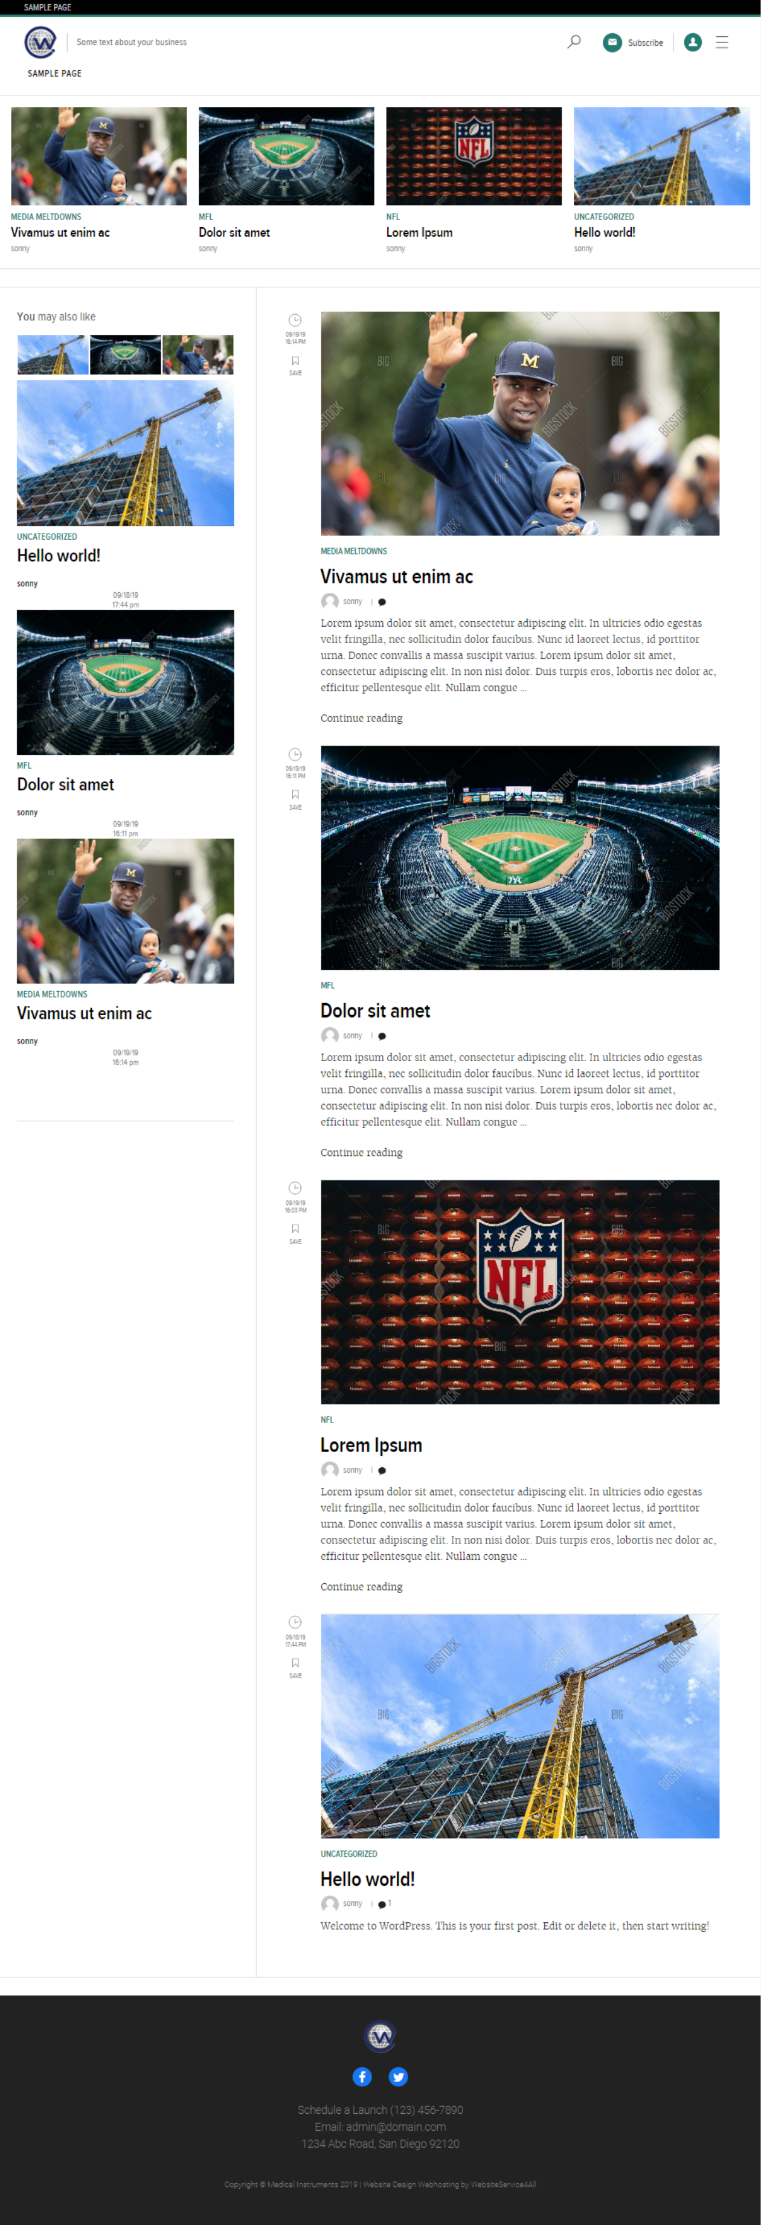This screenshot has height=2225, width=761.
Task: Continue reading the Vivamus ut enim ac post
Action: (x=362, y=718)
